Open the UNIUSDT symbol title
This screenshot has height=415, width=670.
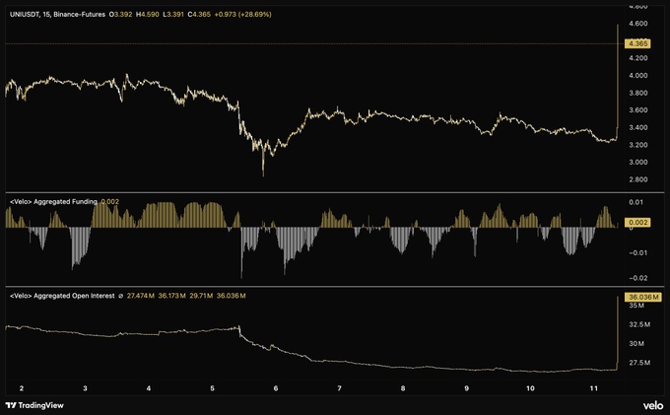click(x=24, y=15)
